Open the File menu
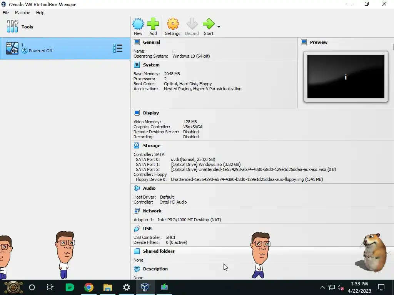 pyautogui.click(x=6, y=13)
